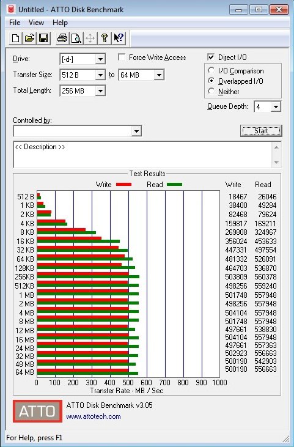
Task: Minimize the ATTO Disk Benchmark window
Action: click(x=239, y=10)
